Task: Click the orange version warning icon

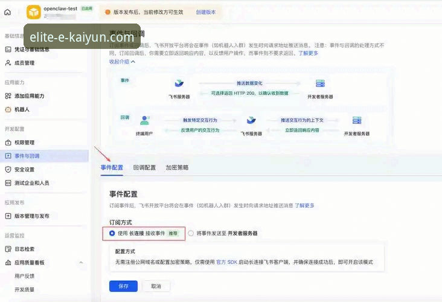Action: 107,12
